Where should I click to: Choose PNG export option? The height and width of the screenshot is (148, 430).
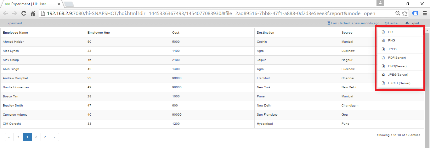391,41
